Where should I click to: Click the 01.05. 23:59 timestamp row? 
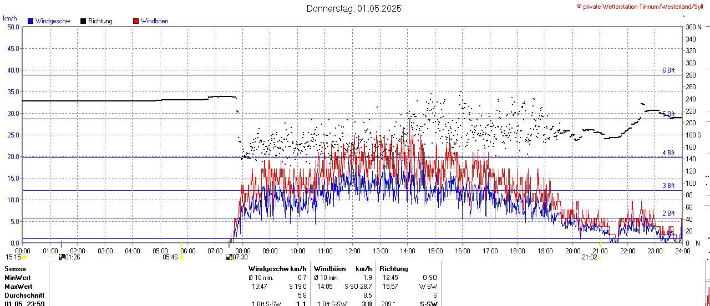tap(24, 304)
